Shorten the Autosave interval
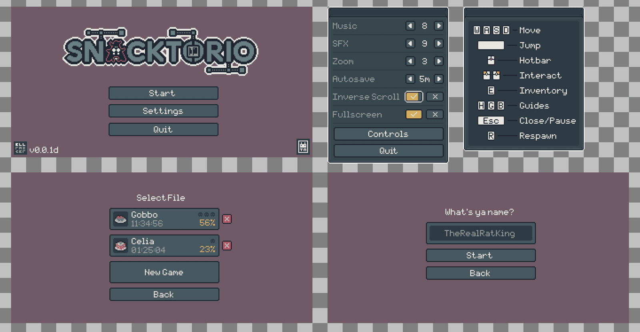 410,79
